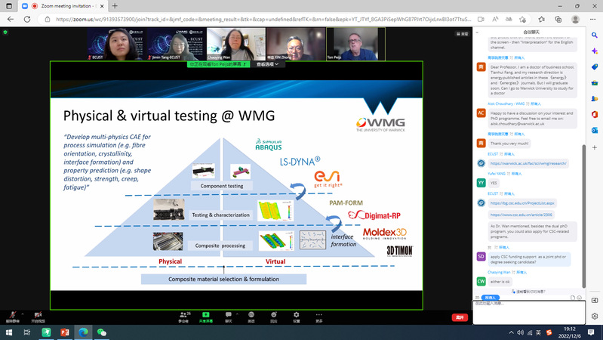Viewport: 603px width, 340px height.
Task: Select the 'Zoom meeting invitation' browser tab
Action: click(63, 6)
